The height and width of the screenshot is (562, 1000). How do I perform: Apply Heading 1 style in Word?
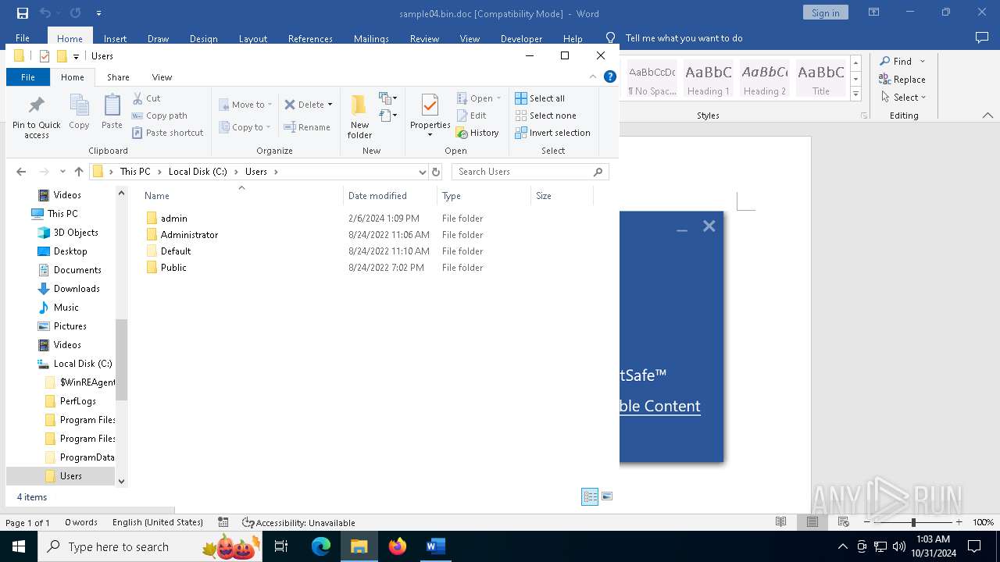(x=709, y=79)
